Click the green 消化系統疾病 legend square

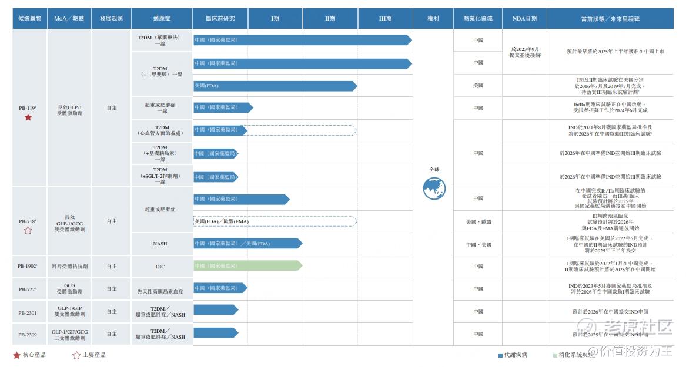point(555,355)
